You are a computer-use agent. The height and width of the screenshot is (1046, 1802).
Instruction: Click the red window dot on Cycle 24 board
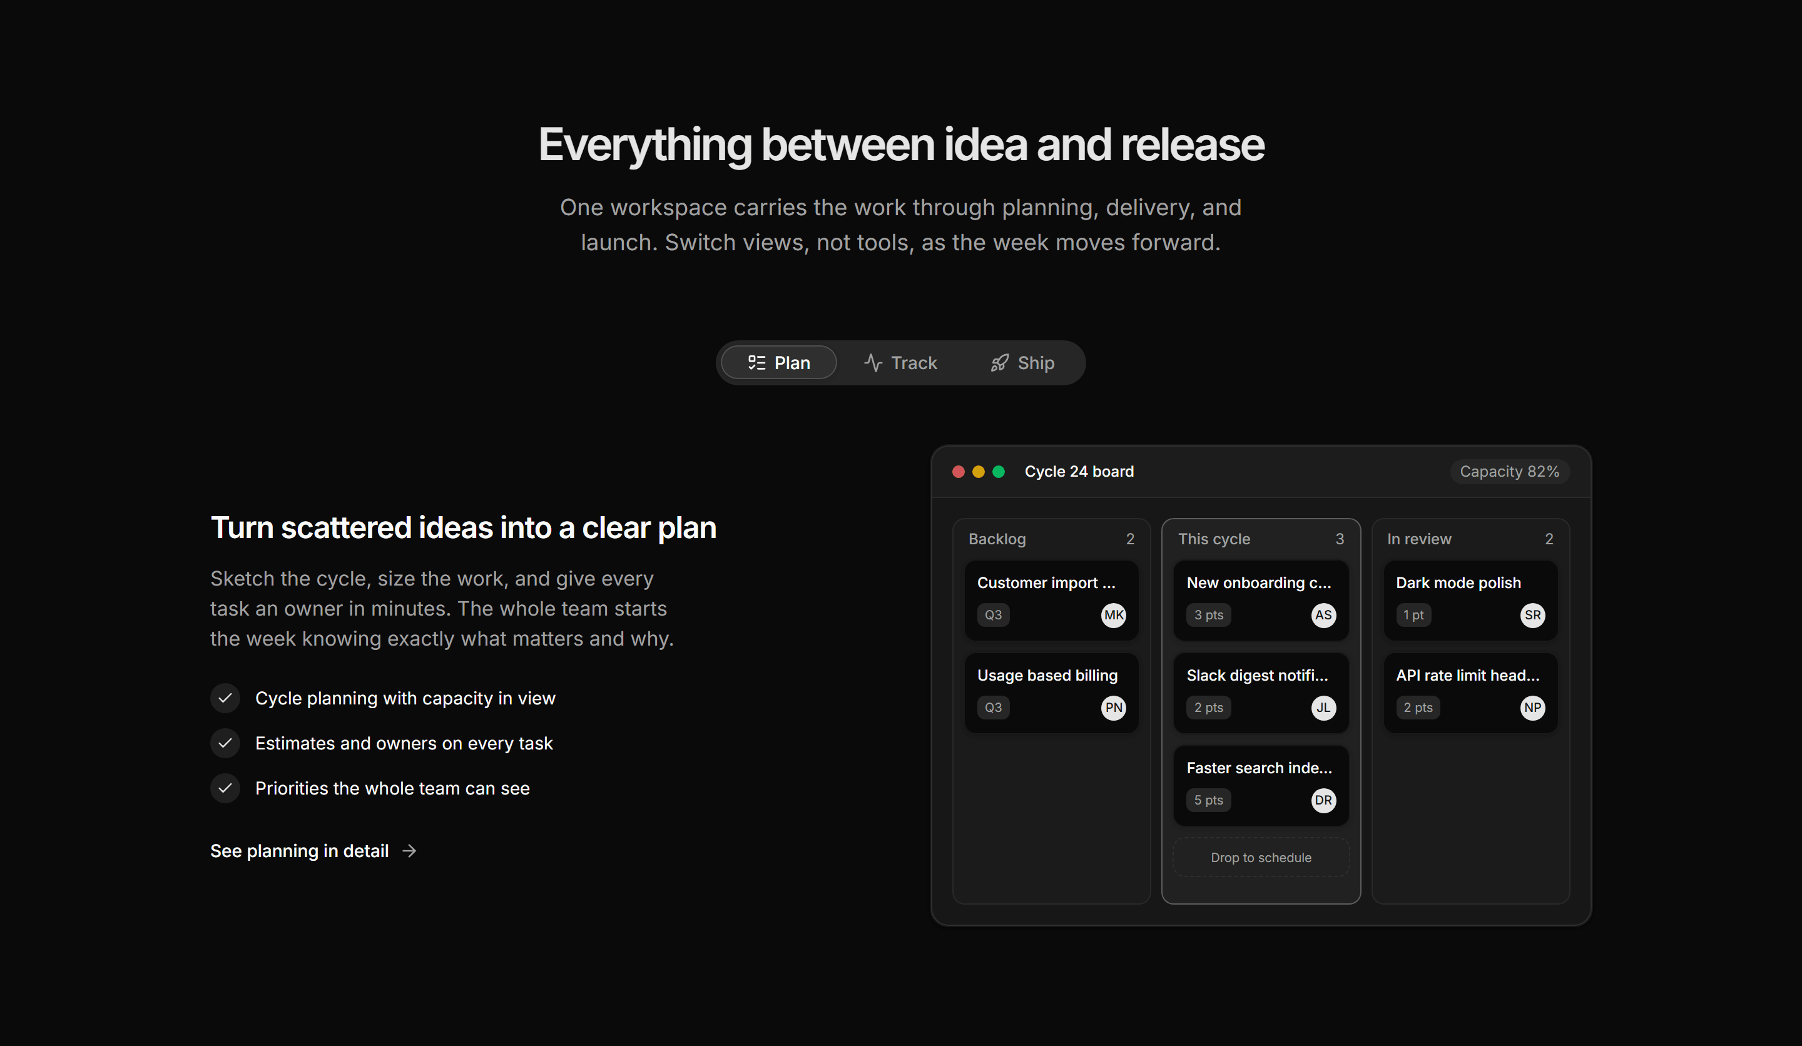click(958, 471)
